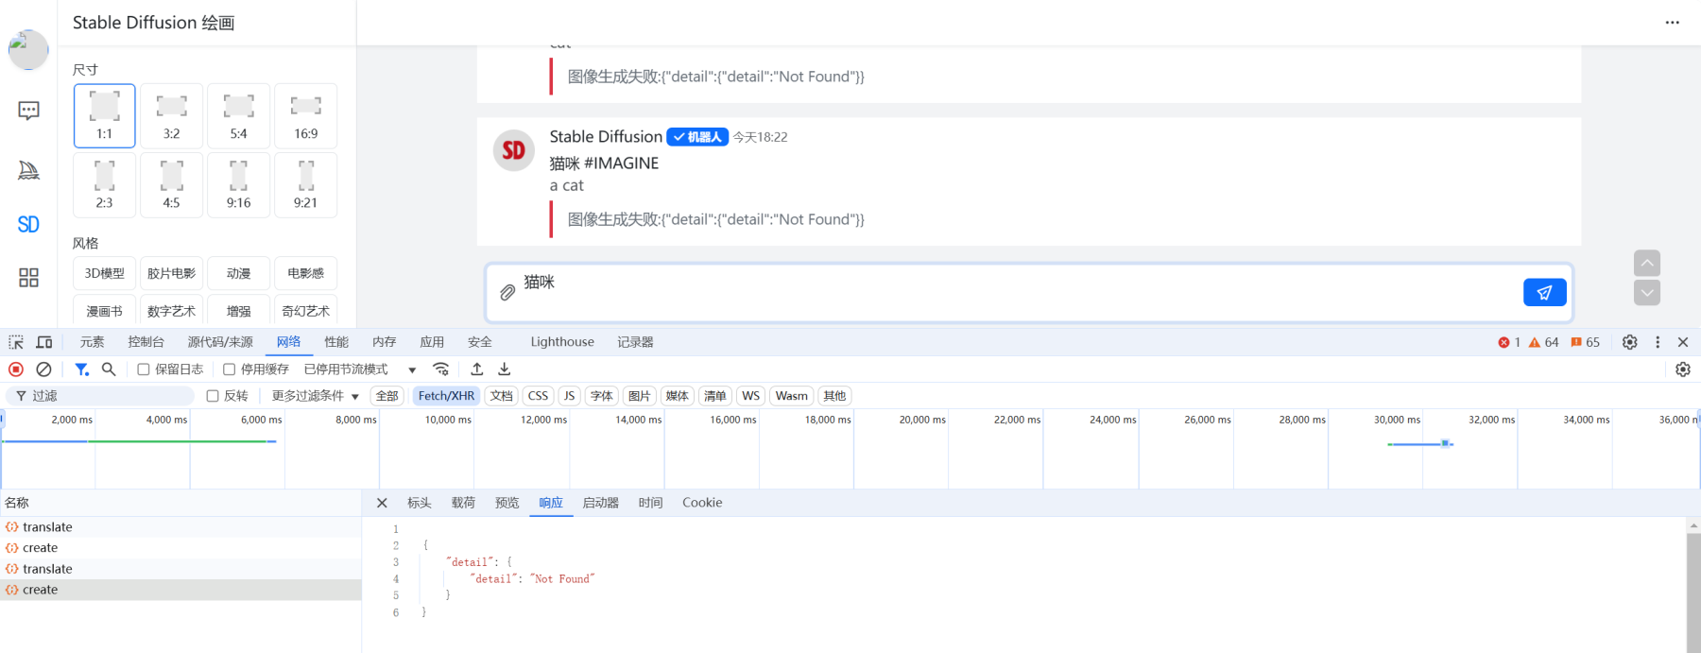Select the first create request row
This screenshot has height=653, width=1701.
pos(180,548)
